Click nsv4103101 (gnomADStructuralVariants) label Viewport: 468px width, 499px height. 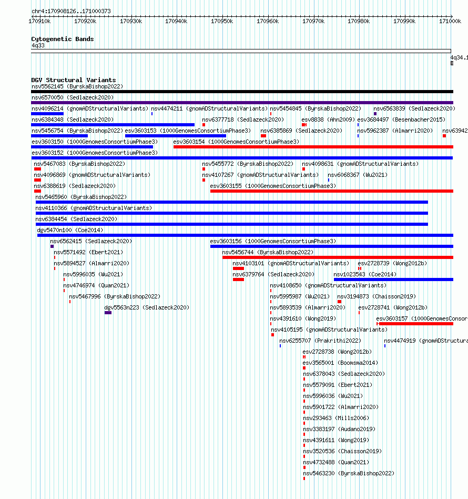pyautogui.click(x=291, y=264)
